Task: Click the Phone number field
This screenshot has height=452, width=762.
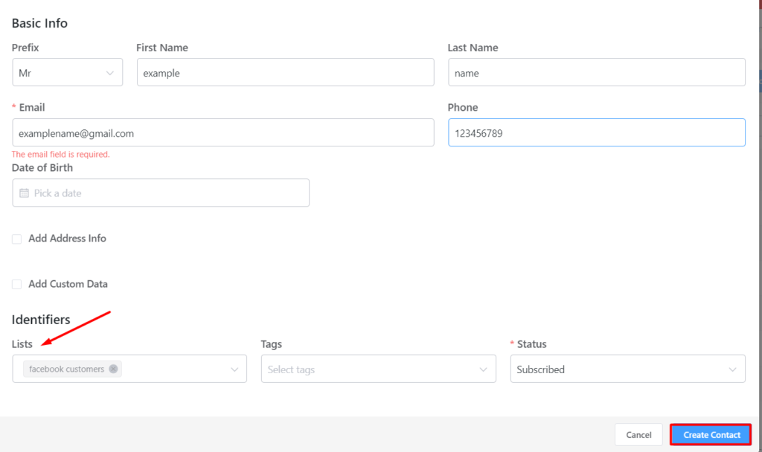Action: 596,133
